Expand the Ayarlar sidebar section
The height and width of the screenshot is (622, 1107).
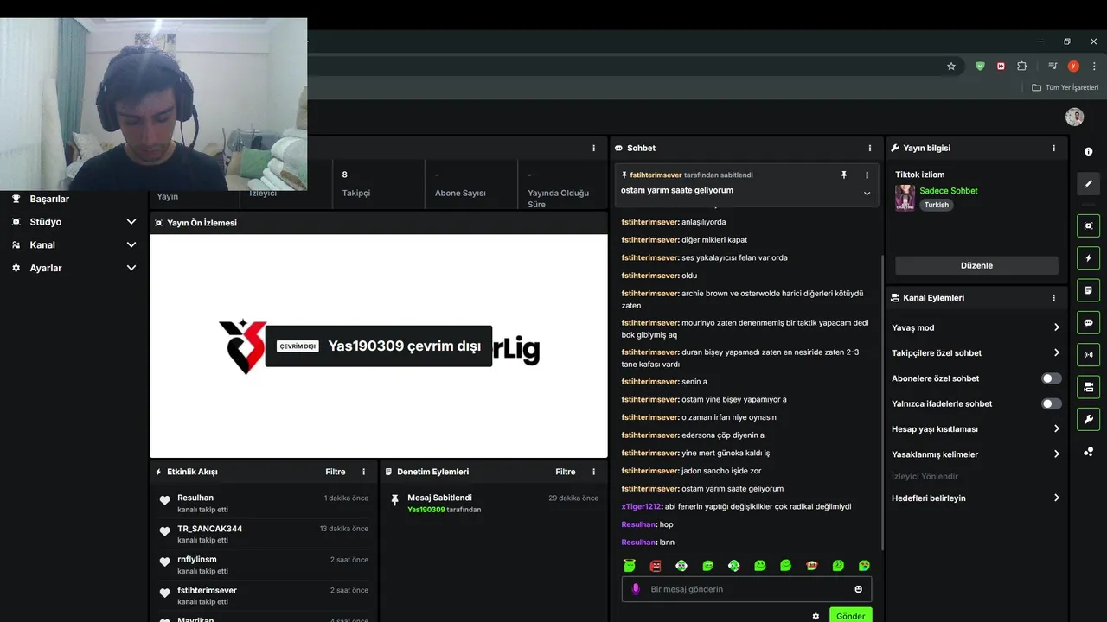click(131, 268)
